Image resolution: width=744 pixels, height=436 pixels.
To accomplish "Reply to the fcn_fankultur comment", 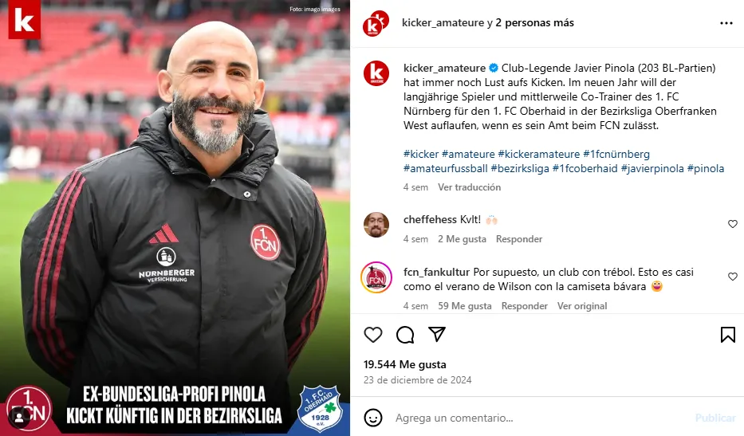I will tap(525, 305).
